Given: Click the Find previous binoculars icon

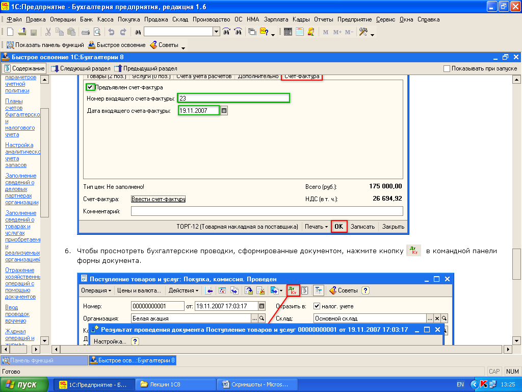Looking at the screenshot, I should [238, 32].
